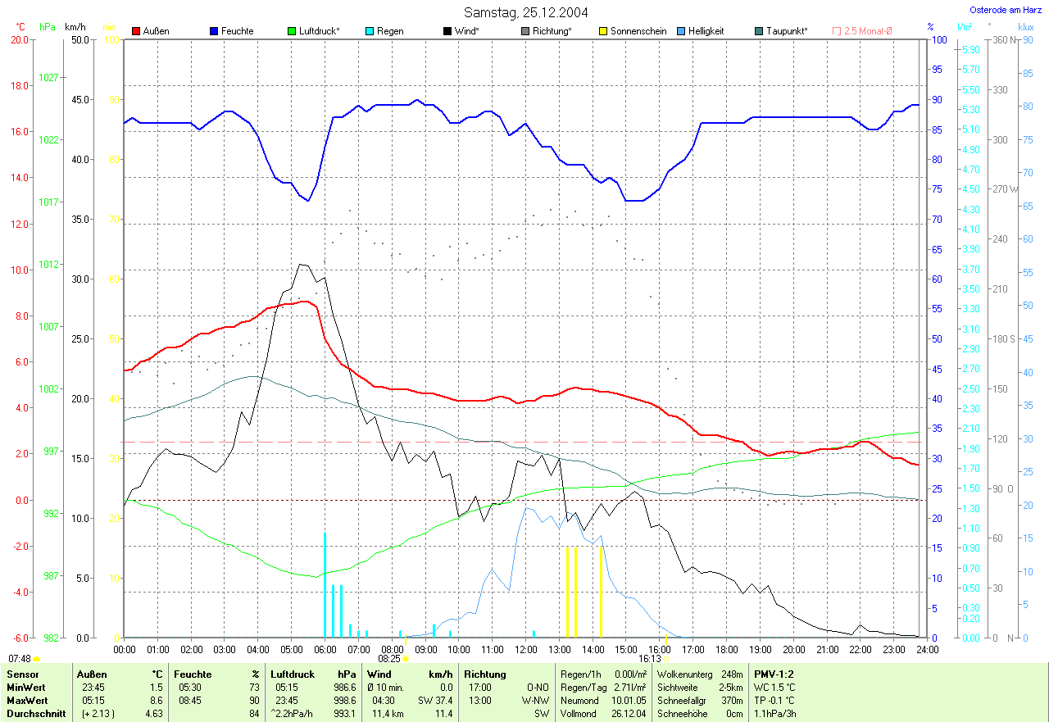1049x722 pixels.
Task: Click the dark teal Taupunkt legend square
Action: [x=759, y=31]
